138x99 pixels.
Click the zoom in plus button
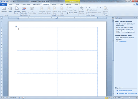click(x=137, y=98)
